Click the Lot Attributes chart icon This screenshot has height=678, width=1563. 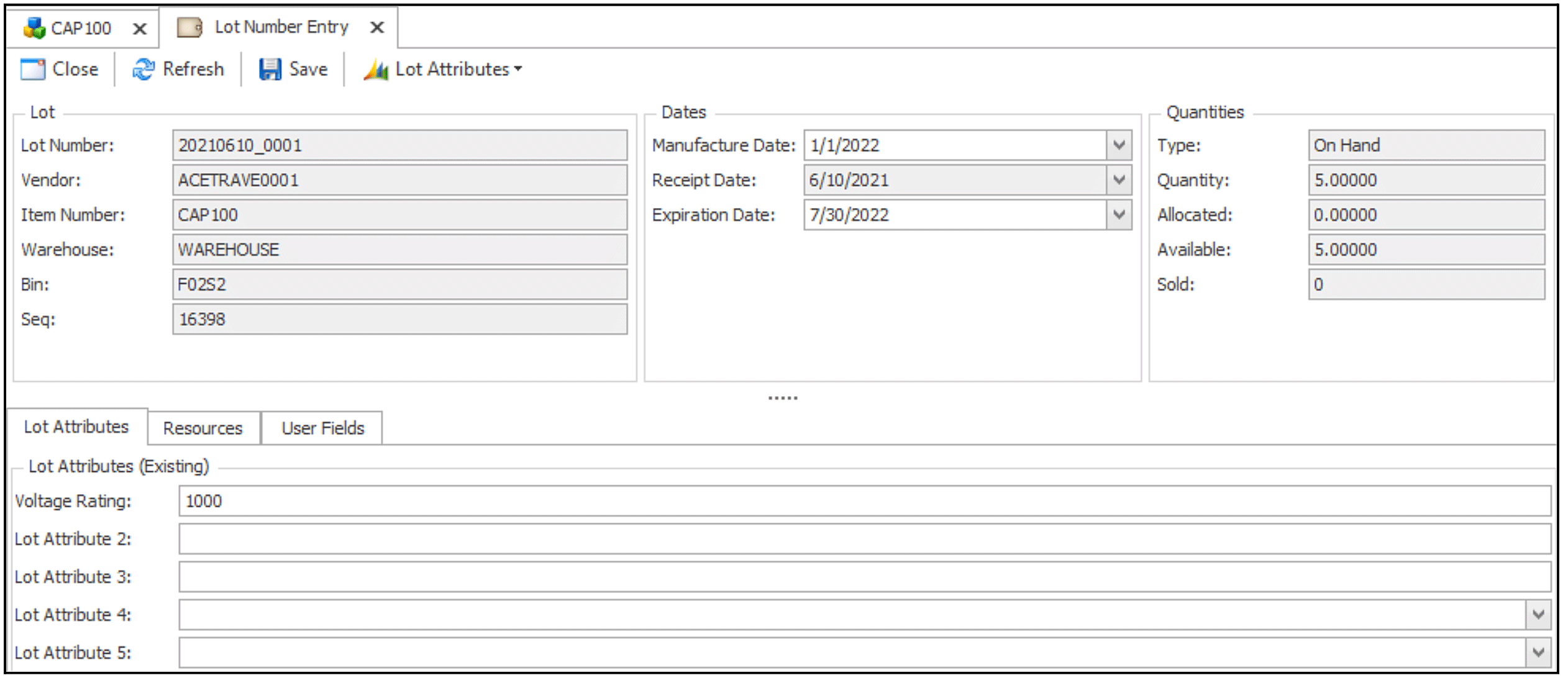click(376, 70)
